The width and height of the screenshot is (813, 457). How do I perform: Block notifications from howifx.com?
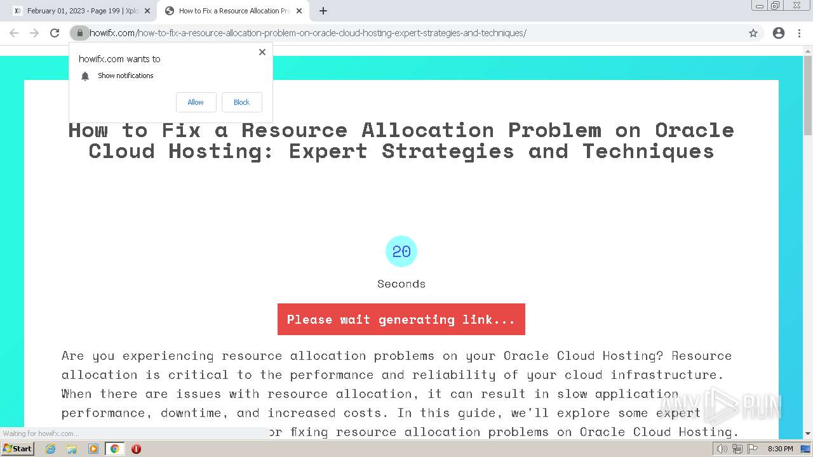tap(242, 102)
